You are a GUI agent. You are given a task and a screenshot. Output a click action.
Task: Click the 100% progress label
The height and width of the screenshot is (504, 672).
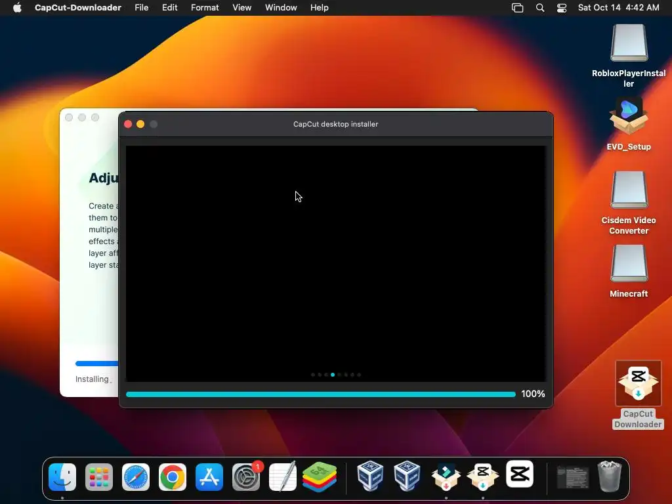click(x=533, y=394)
